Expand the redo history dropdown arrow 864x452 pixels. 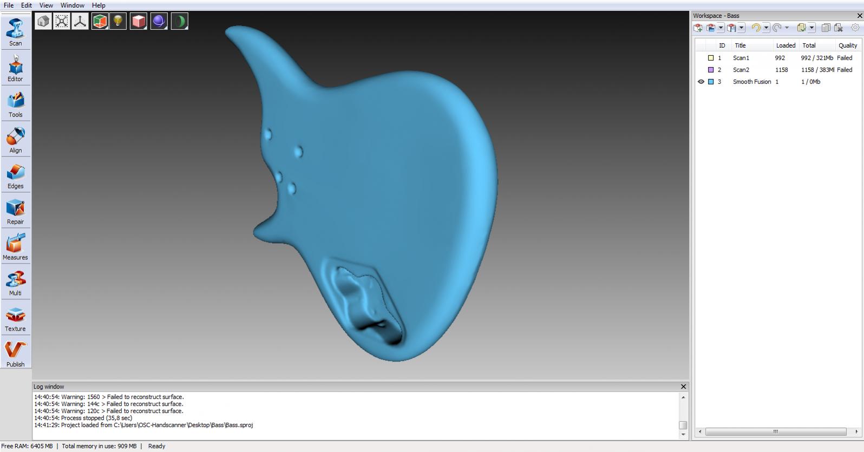pos(787,28)
